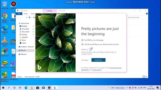Open the clock and date in the taskbar

[151, 88]
